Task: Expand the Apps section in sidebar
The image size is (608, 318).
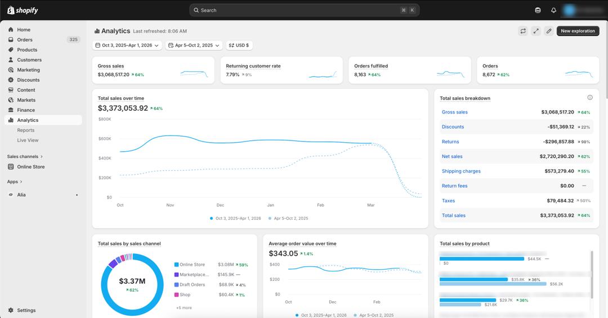Action: pyautogui.click(x=15, y=181)
